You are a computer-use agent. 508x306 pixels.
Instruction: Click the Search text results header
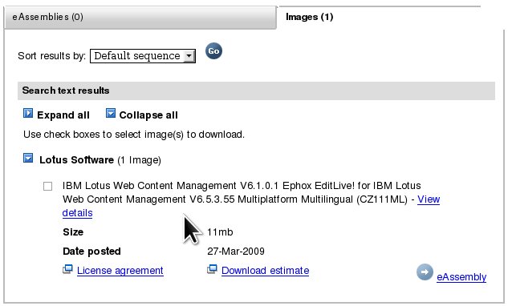click(x=256, y=91)
